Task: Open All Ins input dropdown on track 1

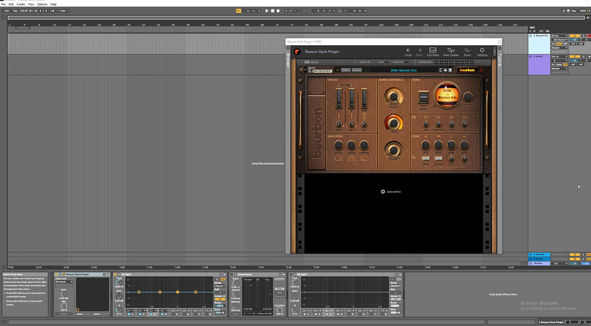Action: (x=559, y=36)
